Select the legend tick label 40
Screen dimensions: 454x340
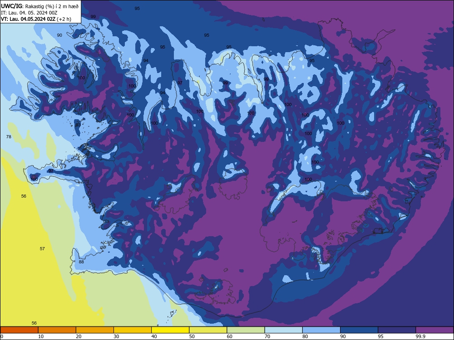pyautogui.click(x=154, y=336)
